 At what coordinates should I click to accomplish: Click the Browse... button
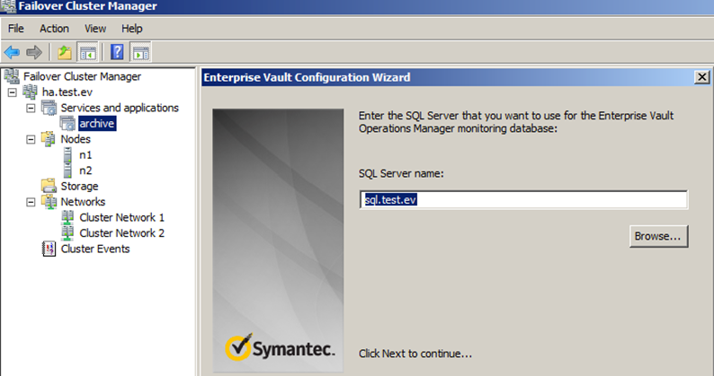[x=658, y=236]
